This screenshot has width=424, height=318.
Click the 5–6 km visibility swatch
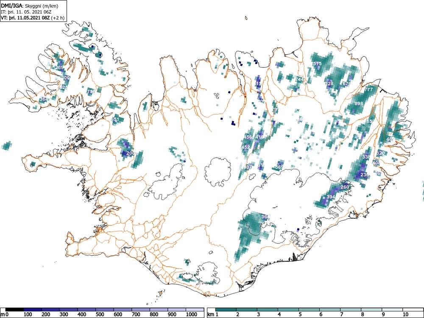309,310
